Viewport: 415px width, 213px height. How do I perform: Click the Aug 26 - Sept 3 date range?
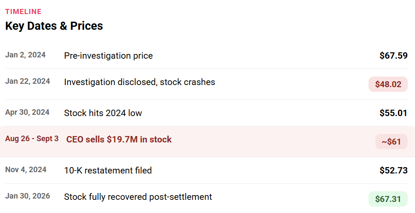[x=32, y=139]
